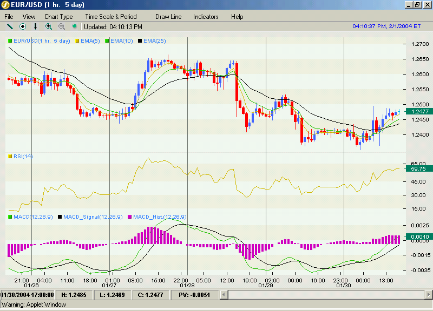This screenshot has height=311, width=433.
Task: Select the MACD_Signal(12,26,9) legend label
Action: pyautogui.click(x=93, y=217)
